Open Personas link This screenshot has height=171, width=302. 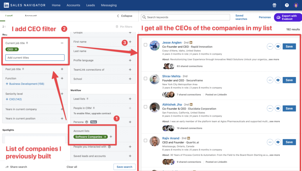pos(265,17)
